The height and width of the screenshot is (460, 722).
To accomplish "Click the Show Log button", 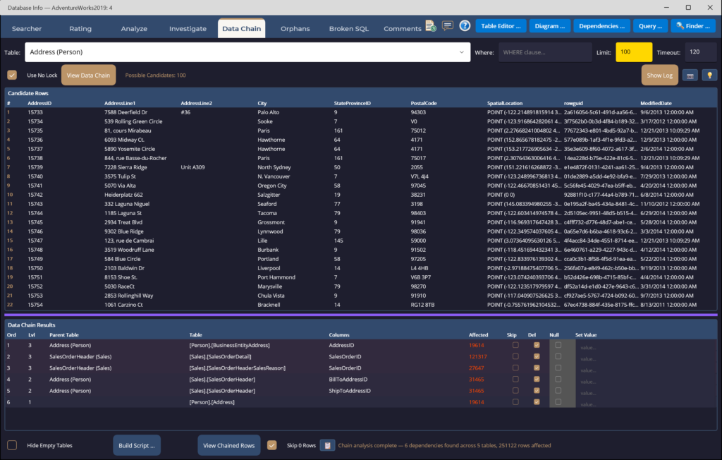I will click(x=659, y=75).
